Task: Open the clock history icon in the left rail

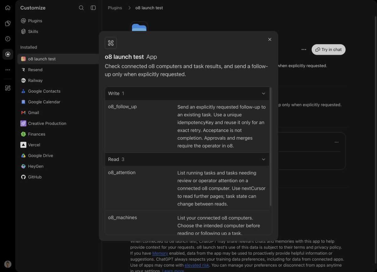Action: [8, 39]
